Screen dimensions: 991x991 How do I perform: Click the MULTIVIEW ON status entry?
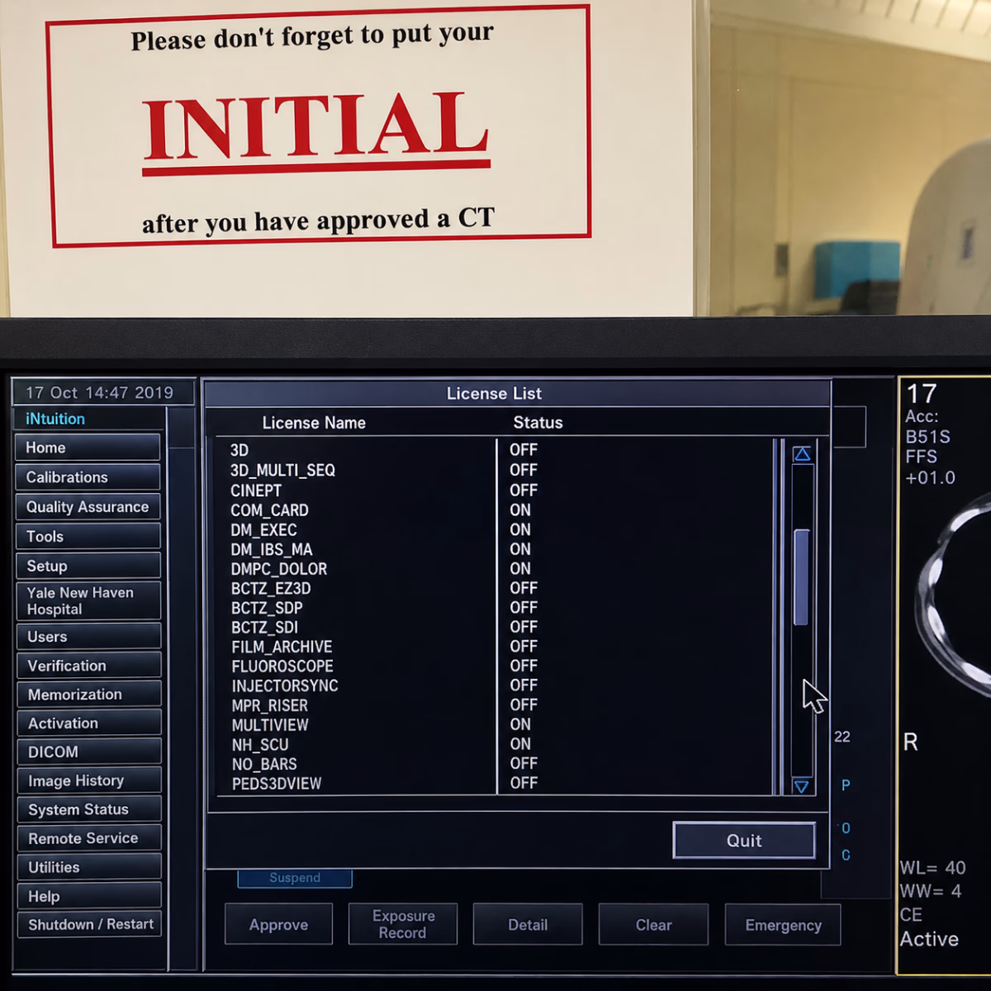(520, 724)
